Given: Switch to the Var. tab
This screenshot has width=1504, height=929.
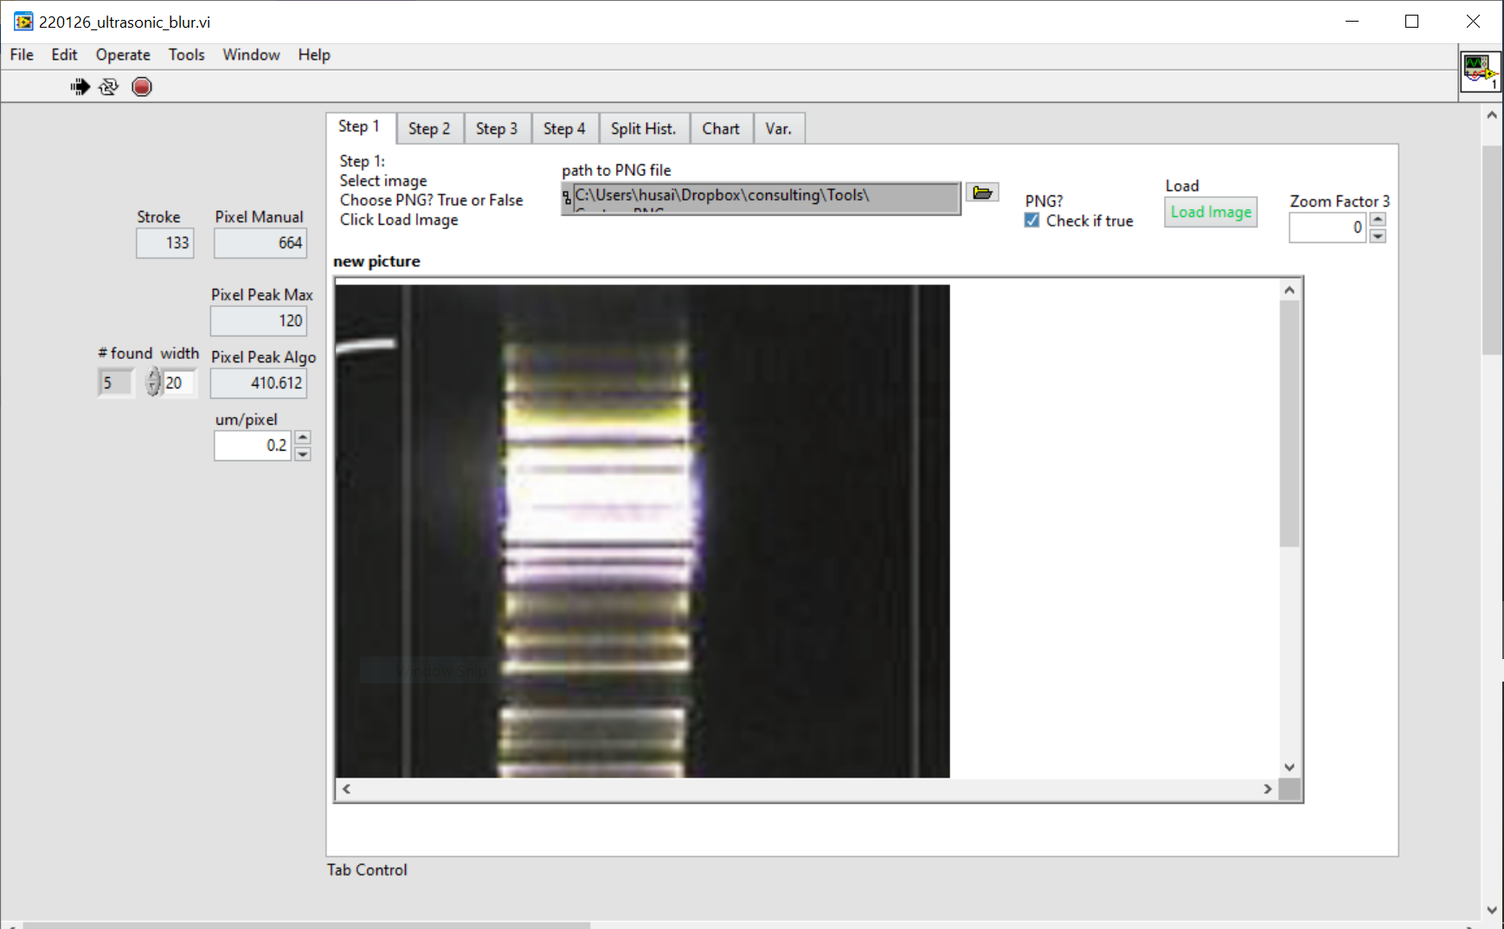Looking at the screenshot, I should [x=779, y=129].
